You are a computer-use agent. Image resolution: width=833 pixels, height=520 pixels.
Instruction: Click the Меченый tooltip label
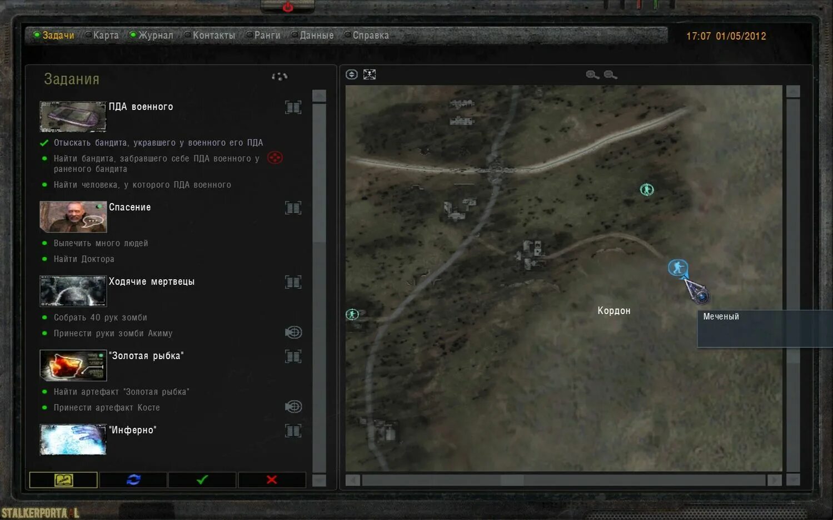[x=721, y=316]
